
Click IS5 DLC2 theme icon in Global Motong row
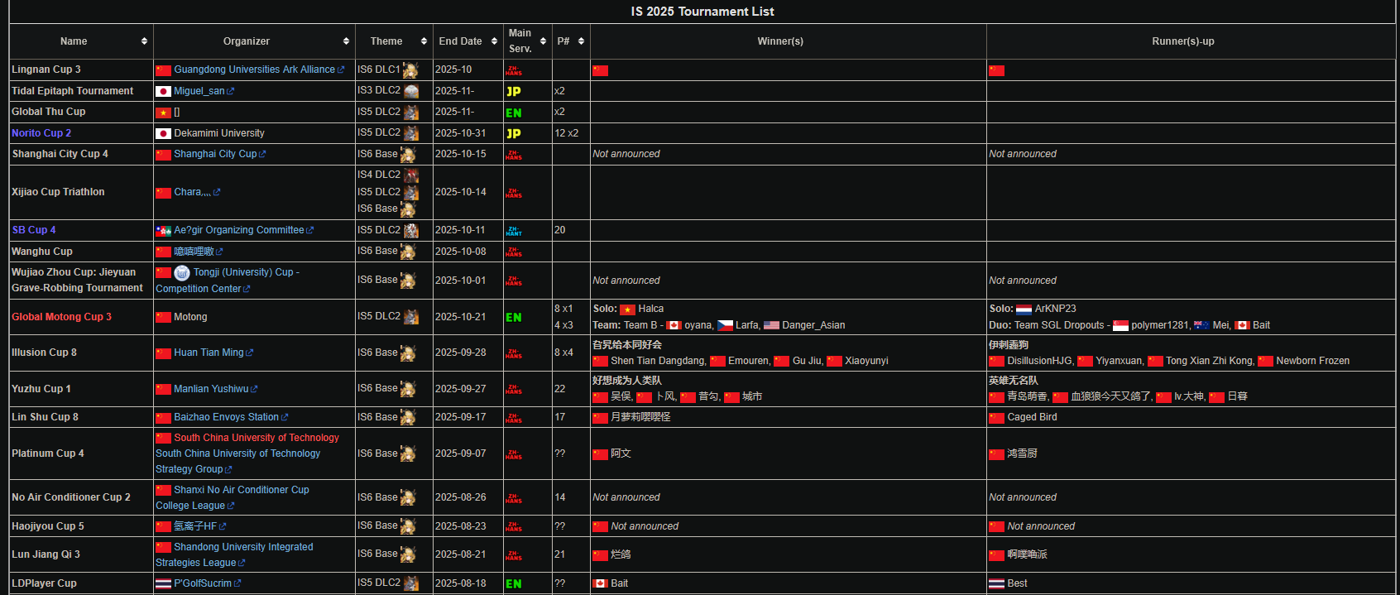click(x=411, y=317)
